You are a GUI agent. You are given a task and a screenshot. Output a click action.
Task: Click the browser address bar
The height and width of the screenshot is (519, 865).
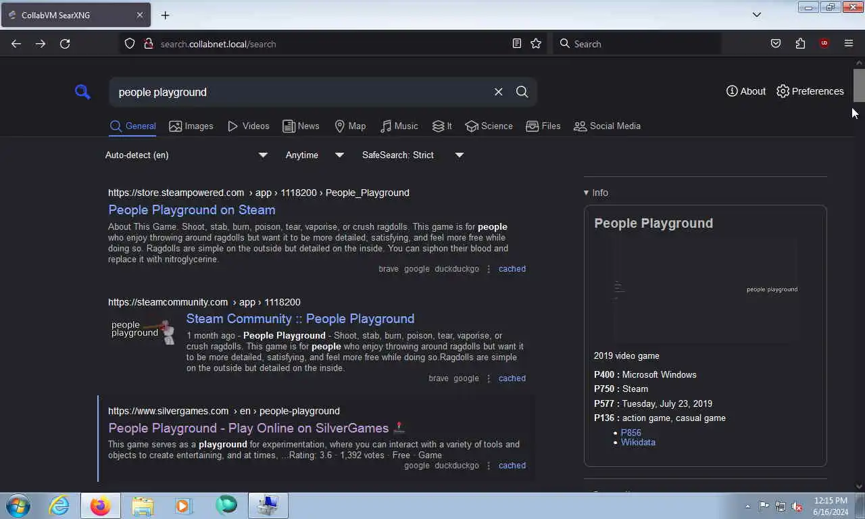331,44
